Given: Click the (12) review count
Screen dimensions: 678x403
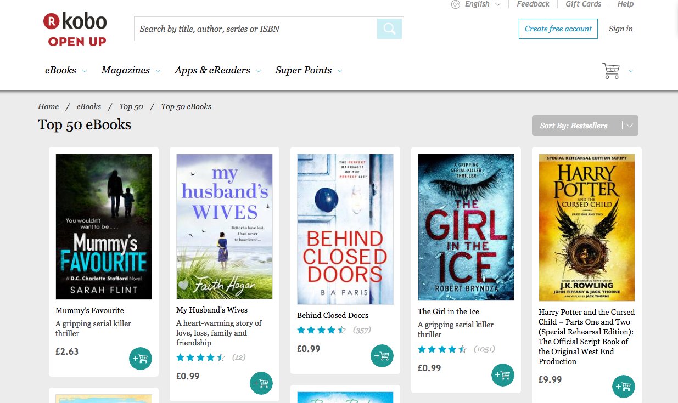Looking at the screenshot, I should [239, 357].
